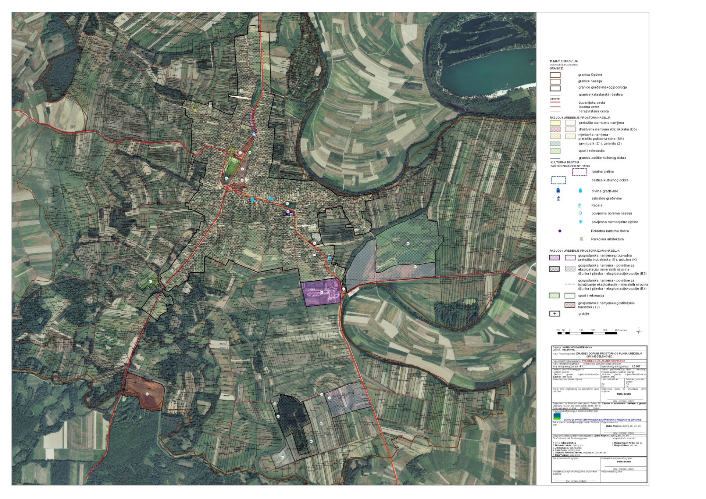This screenshot has width=706, height=499.
Task: Click the sakralne građevine legend icon
Action: tap(558, 198)
